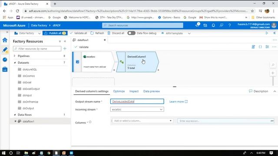Click the Columns info icon

point(90,122)
